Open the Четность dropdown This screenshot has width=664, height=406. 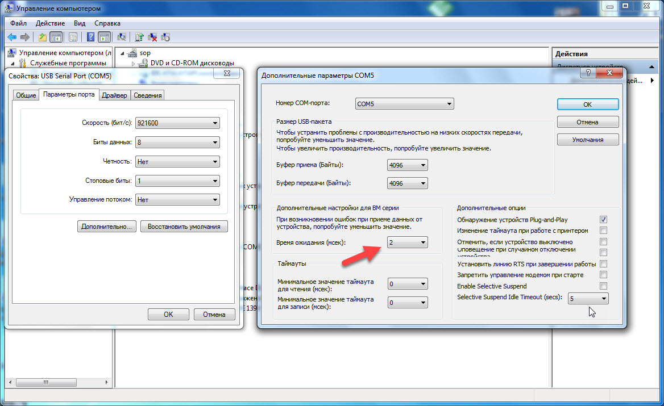click(177, 162)
